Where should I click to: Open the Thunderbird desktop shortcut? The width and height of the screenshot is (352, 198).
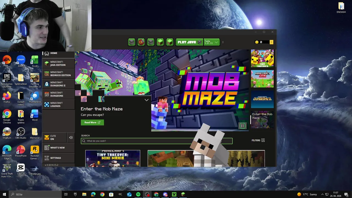pyautogui.click(x=35, y=97)
